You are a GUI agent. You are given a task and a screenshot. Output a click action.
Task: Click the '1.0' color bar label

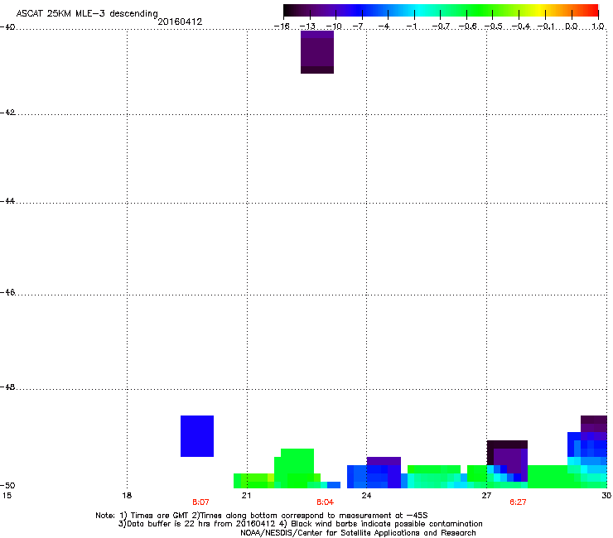[598, 26]
